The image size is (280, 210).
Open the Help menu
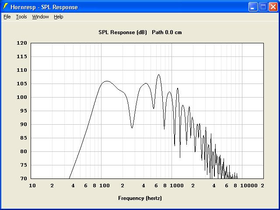click(x=59, y=17)
